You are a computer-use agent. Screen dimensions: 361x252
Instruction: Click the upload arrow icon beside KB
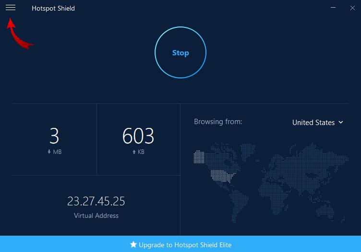point(134,152)
